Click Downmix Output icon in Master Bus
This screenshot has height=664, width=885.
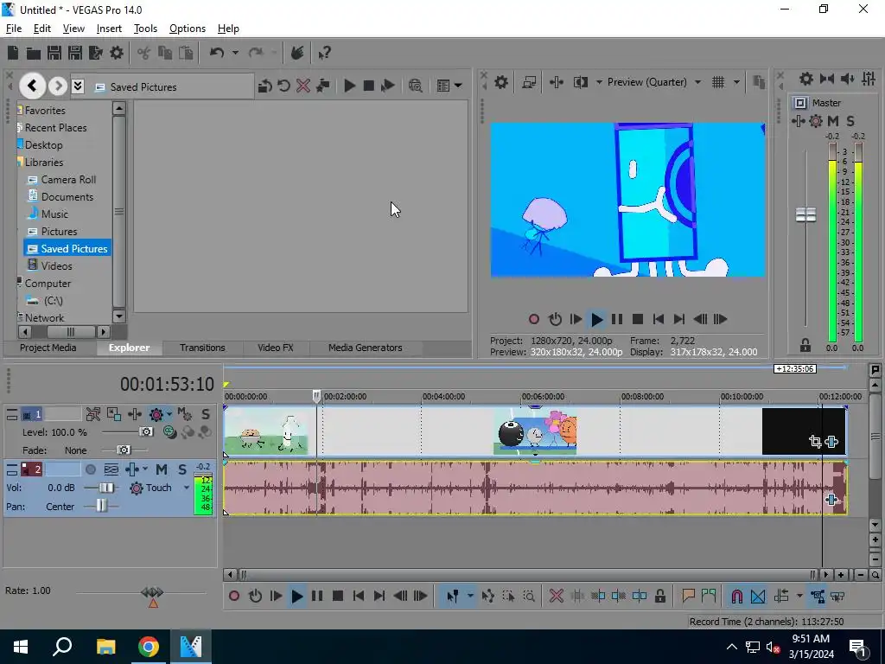[827, 79]
